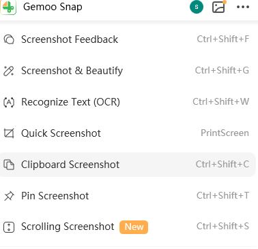This screenshot has width=258, height=249.
Task: Start Recognize Text (OCR)
Action: pos(128,102)
